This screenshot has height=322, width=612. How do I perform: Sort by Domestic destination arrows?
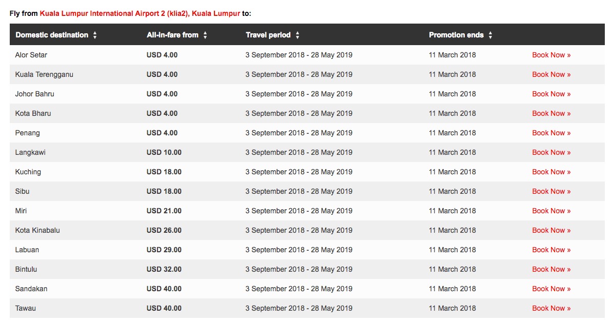(95, 35)
